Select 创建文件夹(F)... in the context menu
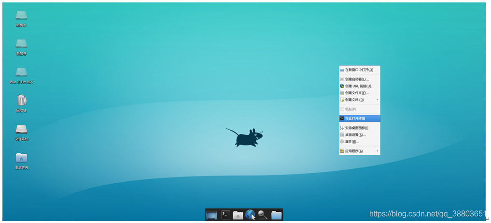Viewport: 491px width, 223px height. tap(360, 93)
